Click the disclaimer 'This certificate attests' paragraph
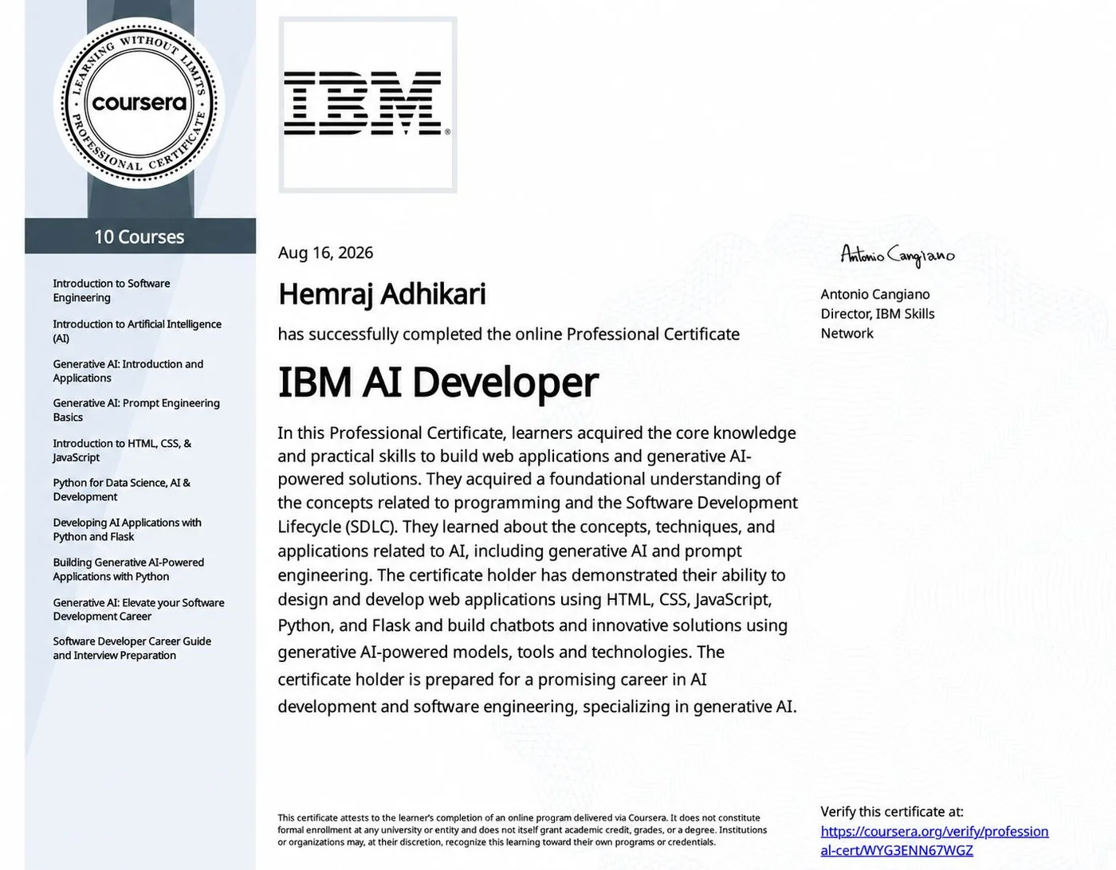Image resolution: width=1116 pixels, height=870 pixels. pyautogui.click(x=522, y=830)
